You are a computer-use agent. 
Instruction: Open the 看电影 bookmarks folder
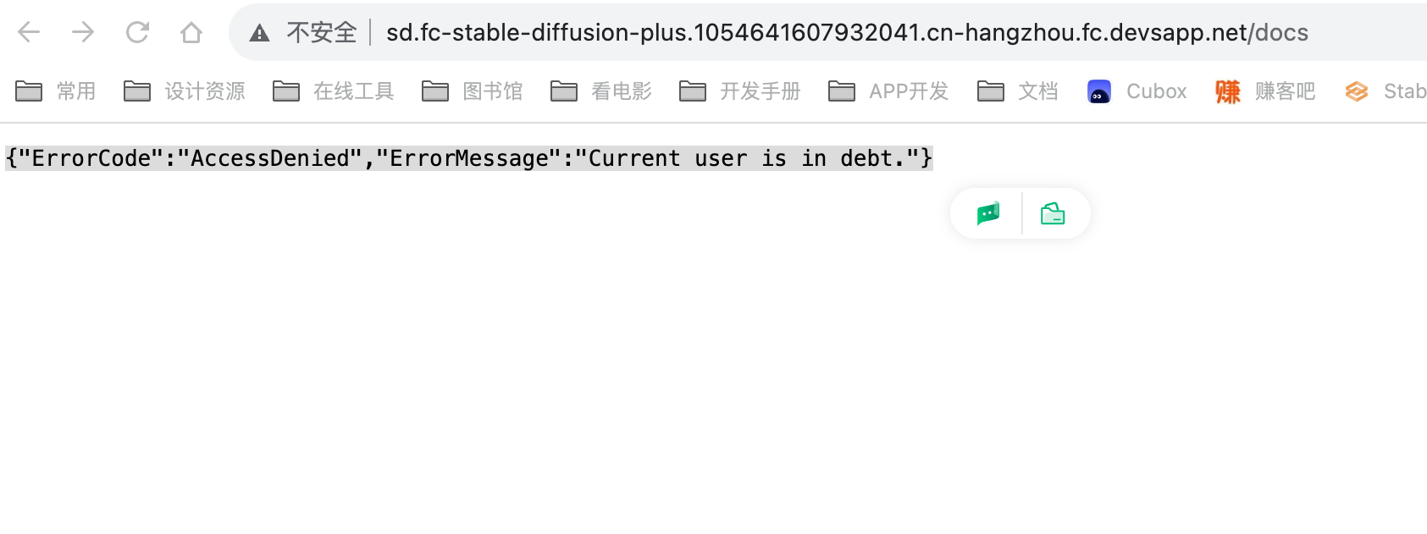(601, 91)
